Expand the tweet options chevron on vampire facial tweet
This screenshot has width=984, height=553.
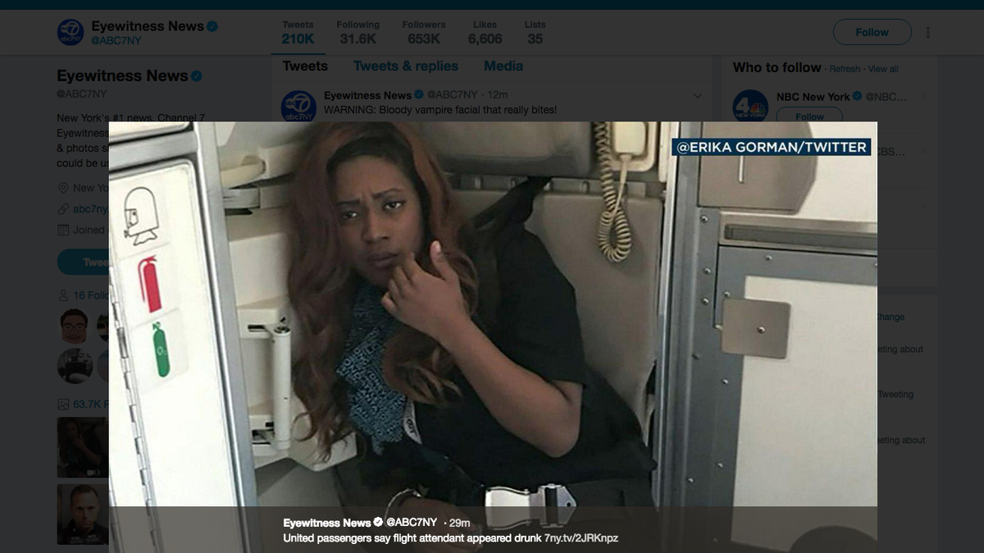pyautogui.click(x=698, y=96)
